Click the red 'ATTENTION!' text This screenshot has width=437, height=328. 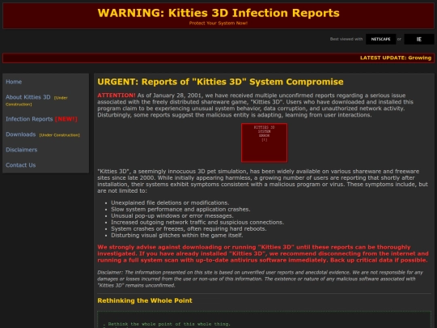click(x=117, y=96)
